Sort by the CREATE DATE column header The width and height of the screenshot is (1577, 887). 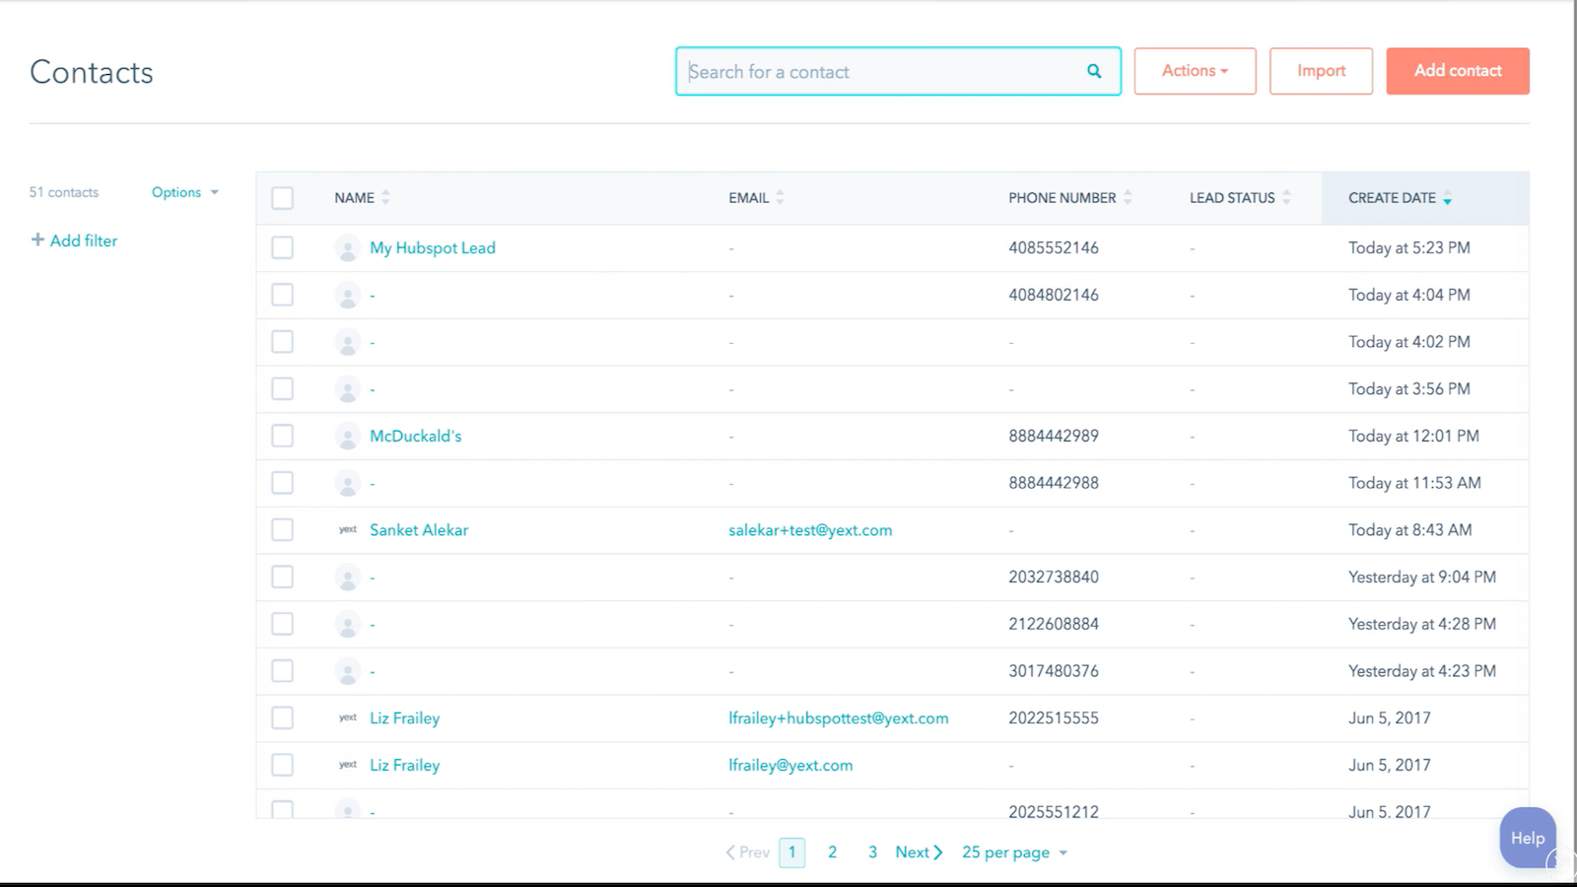tap(1393, 197)
